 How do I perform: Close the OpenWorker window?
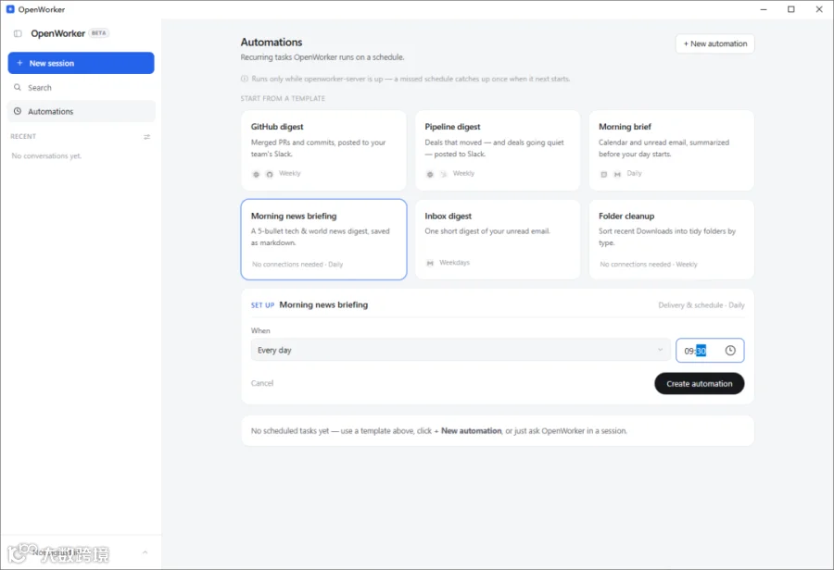(819, 9)
